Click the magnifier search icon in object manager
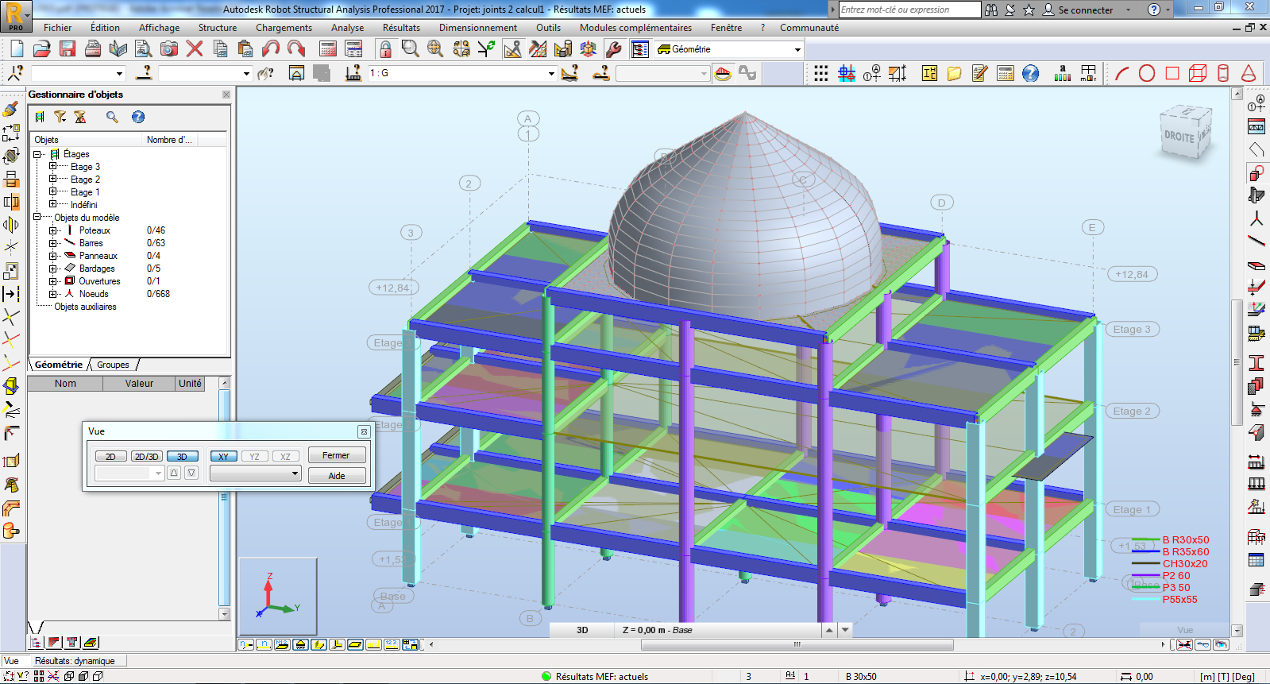 click(112, 117)
